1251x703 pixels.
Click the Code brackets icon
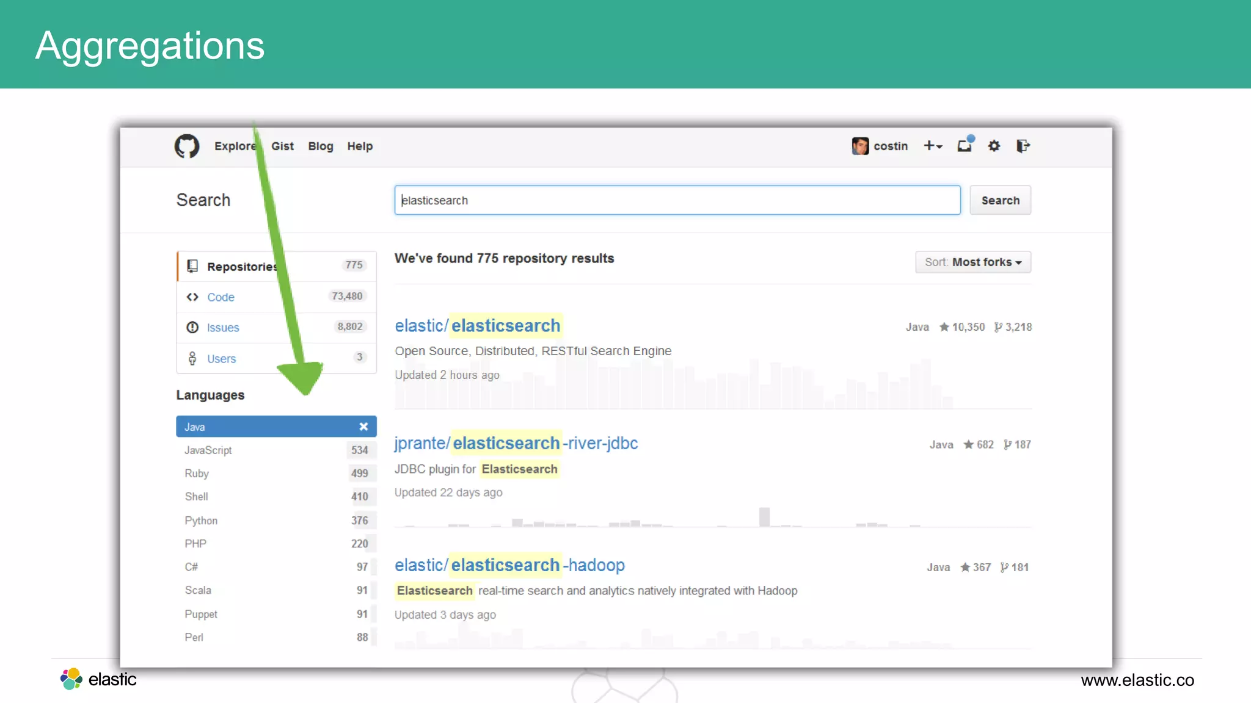tap(192, 297)
